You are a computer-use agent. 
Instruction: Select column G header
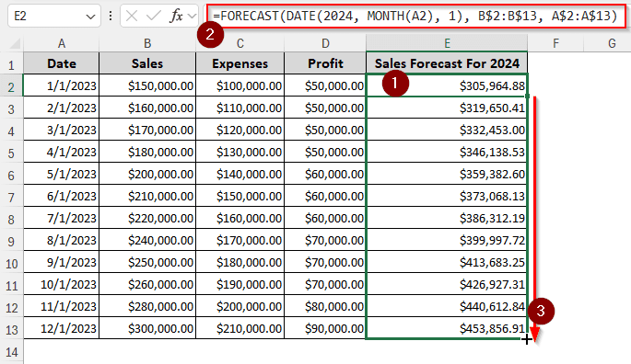coord(612,43)
